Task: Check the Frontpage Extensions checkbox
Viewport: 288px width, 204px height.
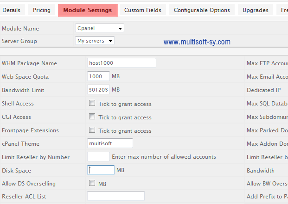Action: (x=92, y=130)
